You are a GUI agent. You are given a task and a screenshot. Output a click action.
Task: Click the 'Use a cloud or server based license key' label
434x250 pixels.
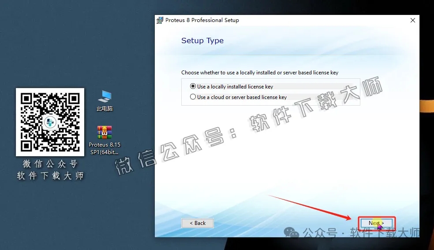coord(242,97)
